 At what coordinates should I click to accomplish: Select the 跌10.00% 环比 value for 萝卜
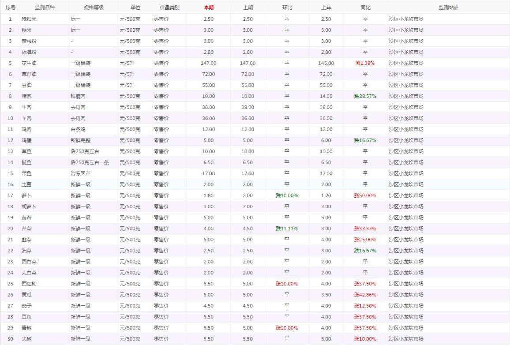tap(287, 195)
